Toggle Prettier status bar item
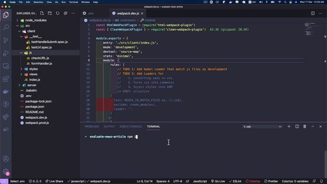 point(271,181)
